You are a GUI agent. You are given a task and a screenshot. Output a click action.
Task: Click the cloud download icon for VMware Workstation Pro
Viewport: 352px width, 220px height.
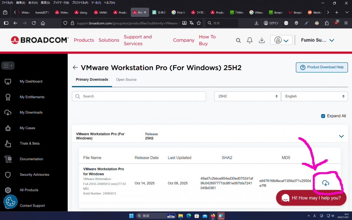pos(326,183)
